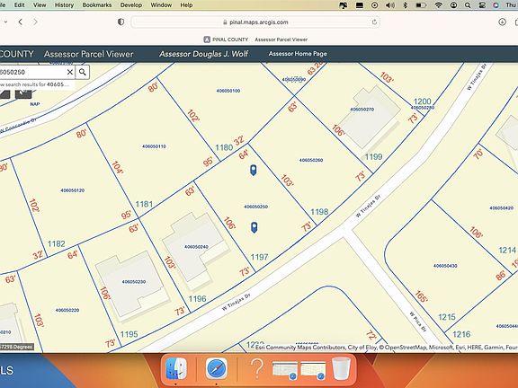The height and width of the screenshot is (388, 518).
Task: Open the Edit menu
Action: click(19, 5)
